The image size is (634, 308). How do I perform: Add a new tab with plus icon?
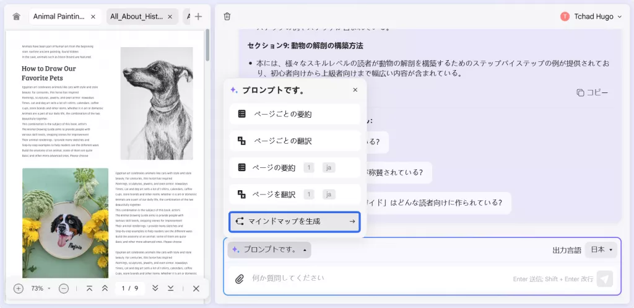[x=198, y=17]
